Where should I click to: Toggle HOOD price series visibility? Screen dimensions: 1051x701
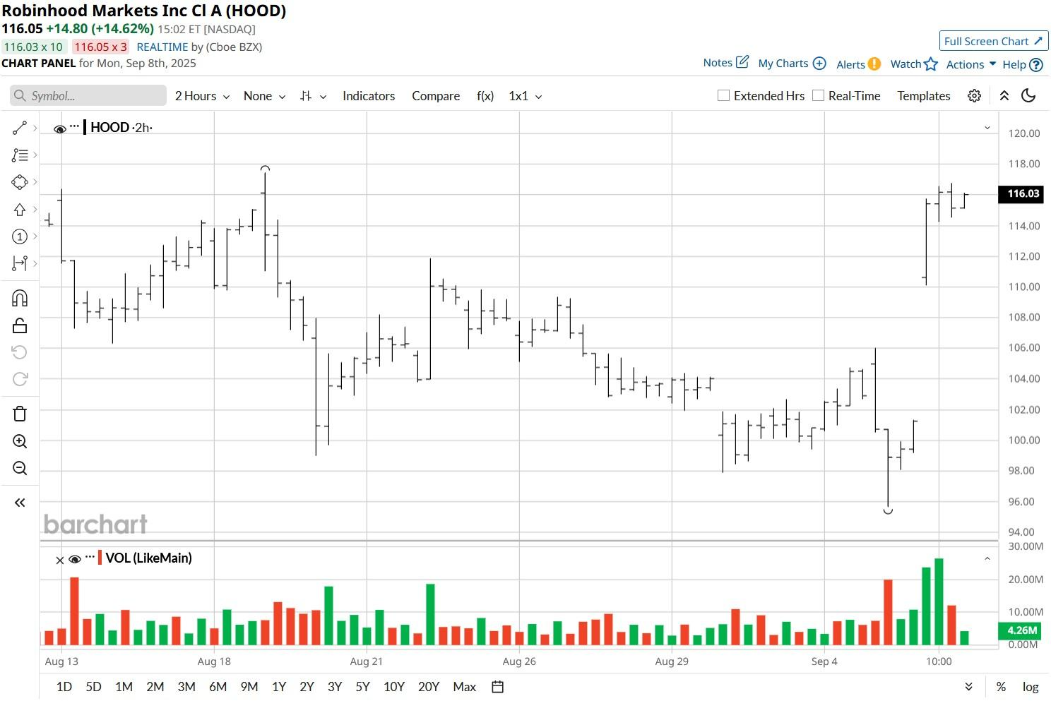pyautogui.click(x=60, y=128)
